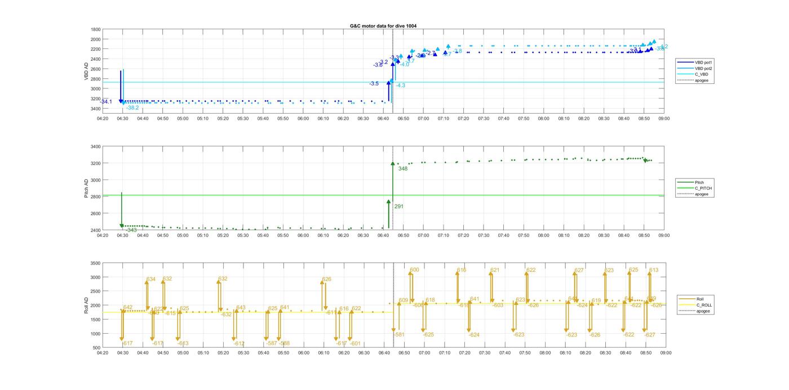The image size is (789, 390).
Task: Select the 'C_ROLL' legend entry
Action: [703, 305]
